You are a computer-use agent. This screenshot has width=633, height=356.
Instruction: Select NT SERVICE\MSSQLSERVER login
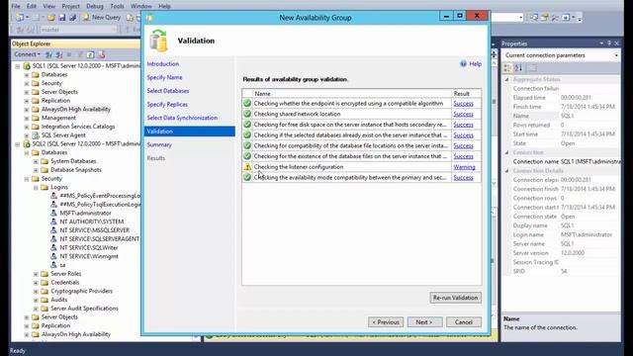tap(95, 230)
